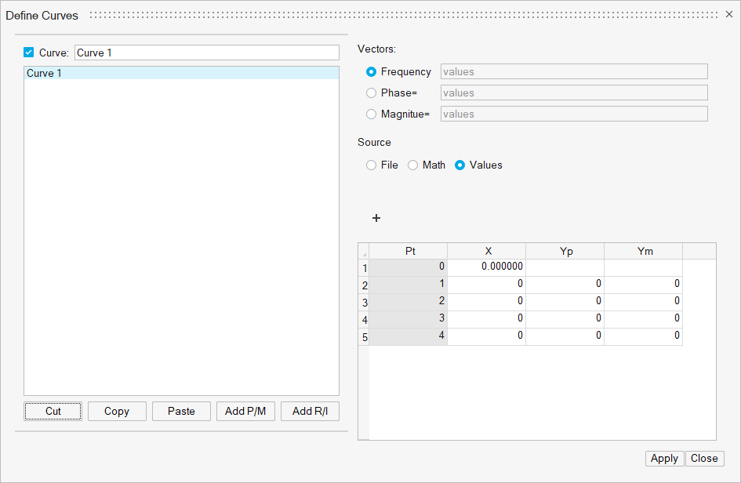The height and width of the screenshot is (483, 741).
Task: Click the plus icon to add a row
Action: [x=376, y=218]
